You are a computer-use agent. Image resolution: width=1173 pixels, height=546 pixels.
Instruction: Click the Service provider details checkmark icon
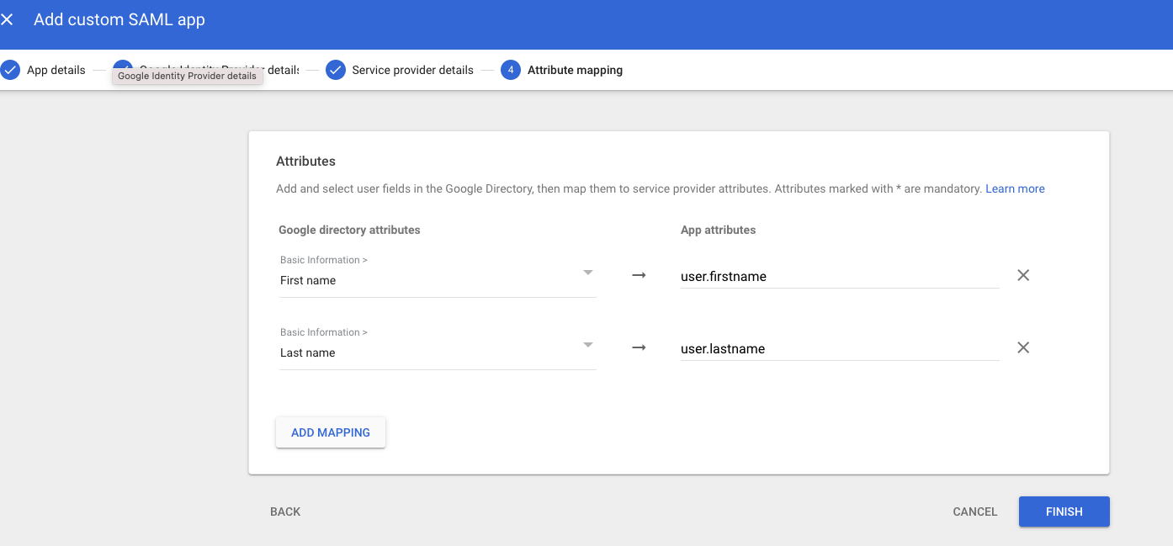tap(336, 70)
